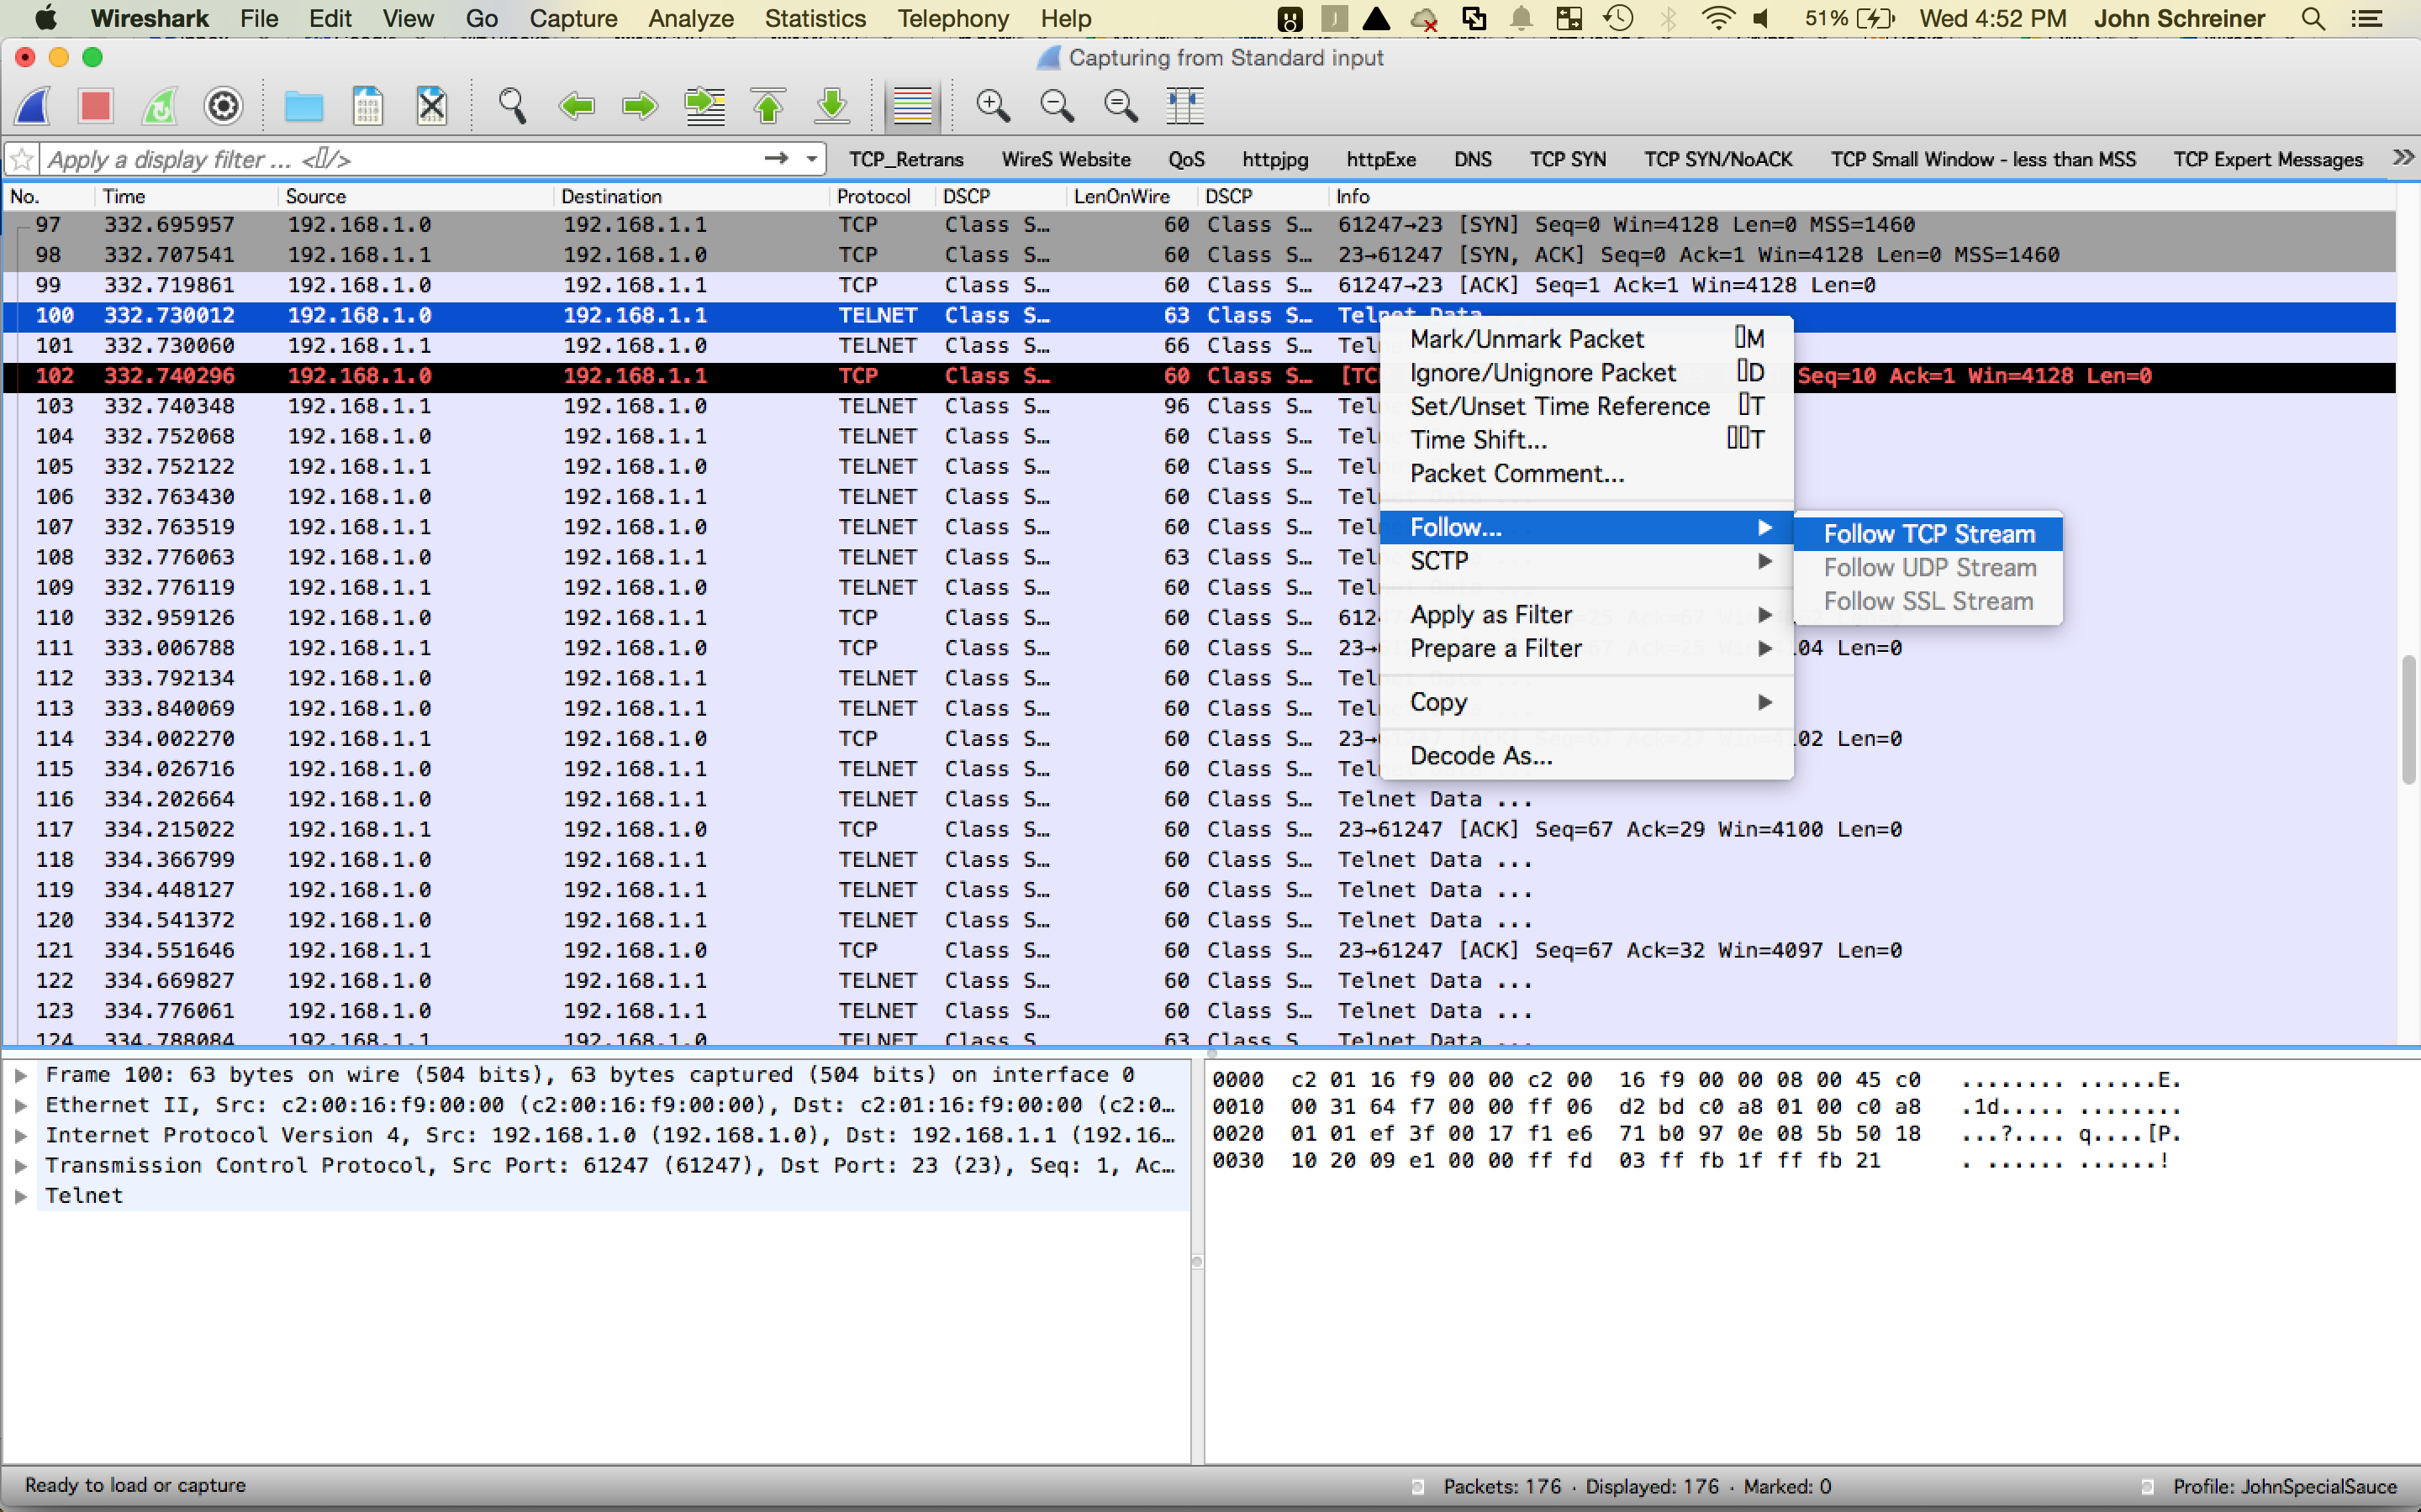Open the Wi-Fi status menu
Viewport: 2421px width, 1512px height.
coord(1717,18)
